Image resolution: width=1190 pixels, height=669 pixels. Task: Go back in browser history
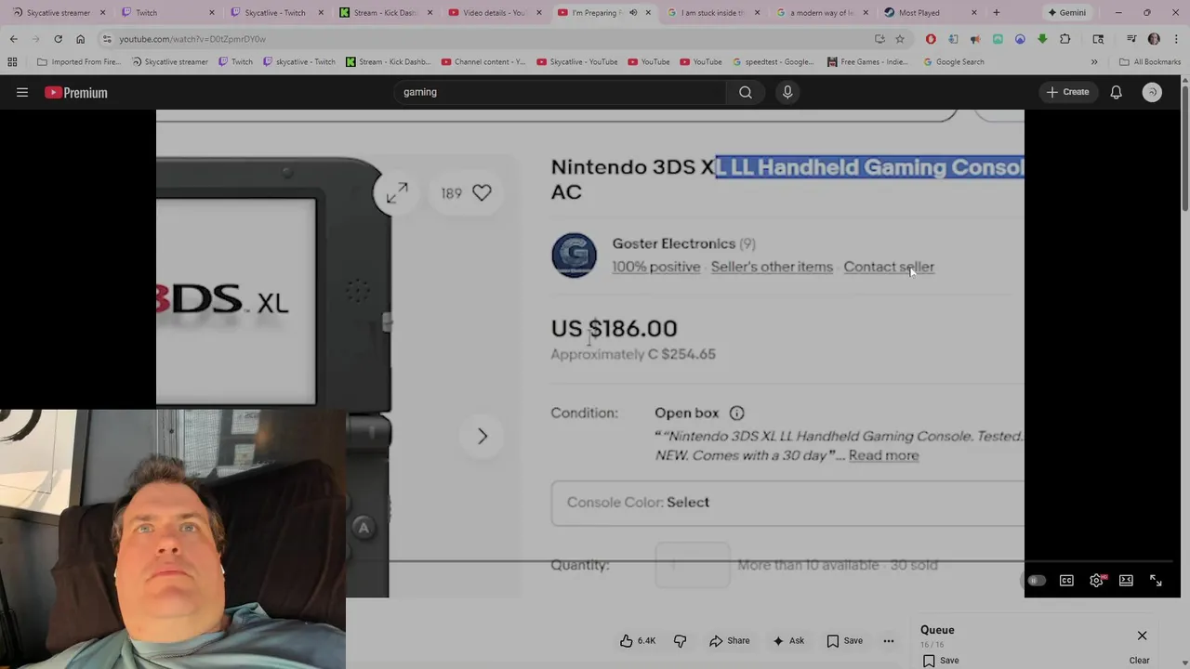[13, 39]
